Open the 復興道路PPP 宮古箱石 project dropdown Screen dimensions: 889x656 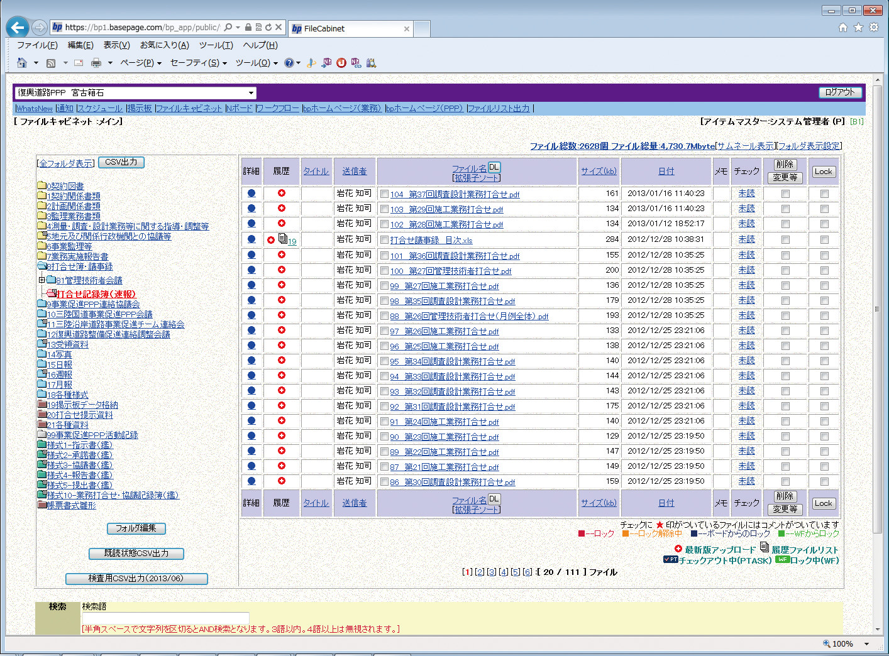[x=135, y=92]
